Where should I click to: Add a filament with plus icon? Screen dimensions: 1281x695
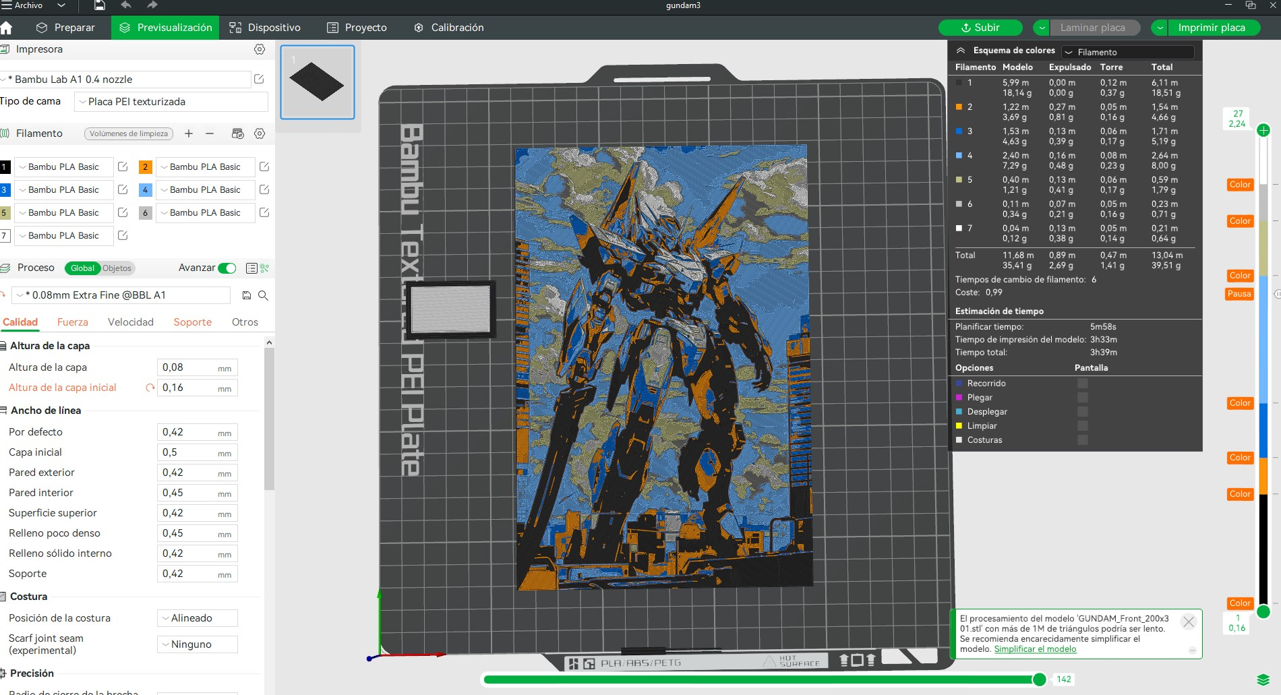[189, 133]
